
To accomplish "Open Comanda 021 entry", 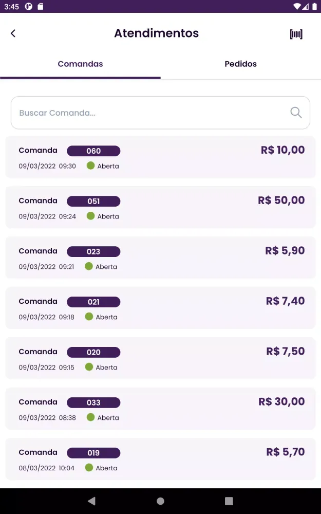I will (160, 308).
